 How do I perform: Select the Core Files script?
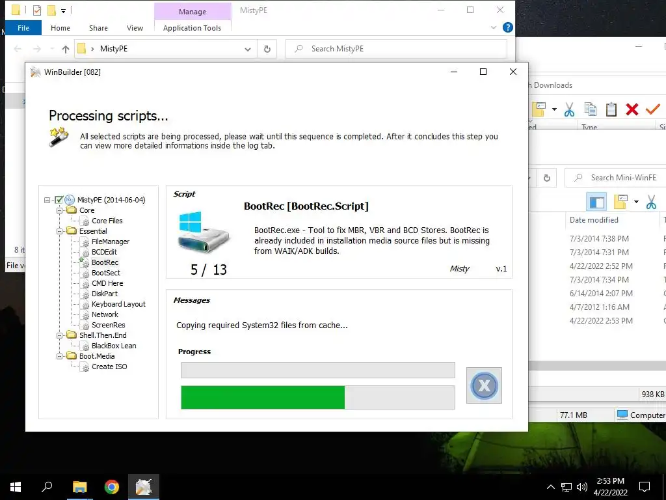[x=107, y=221]
